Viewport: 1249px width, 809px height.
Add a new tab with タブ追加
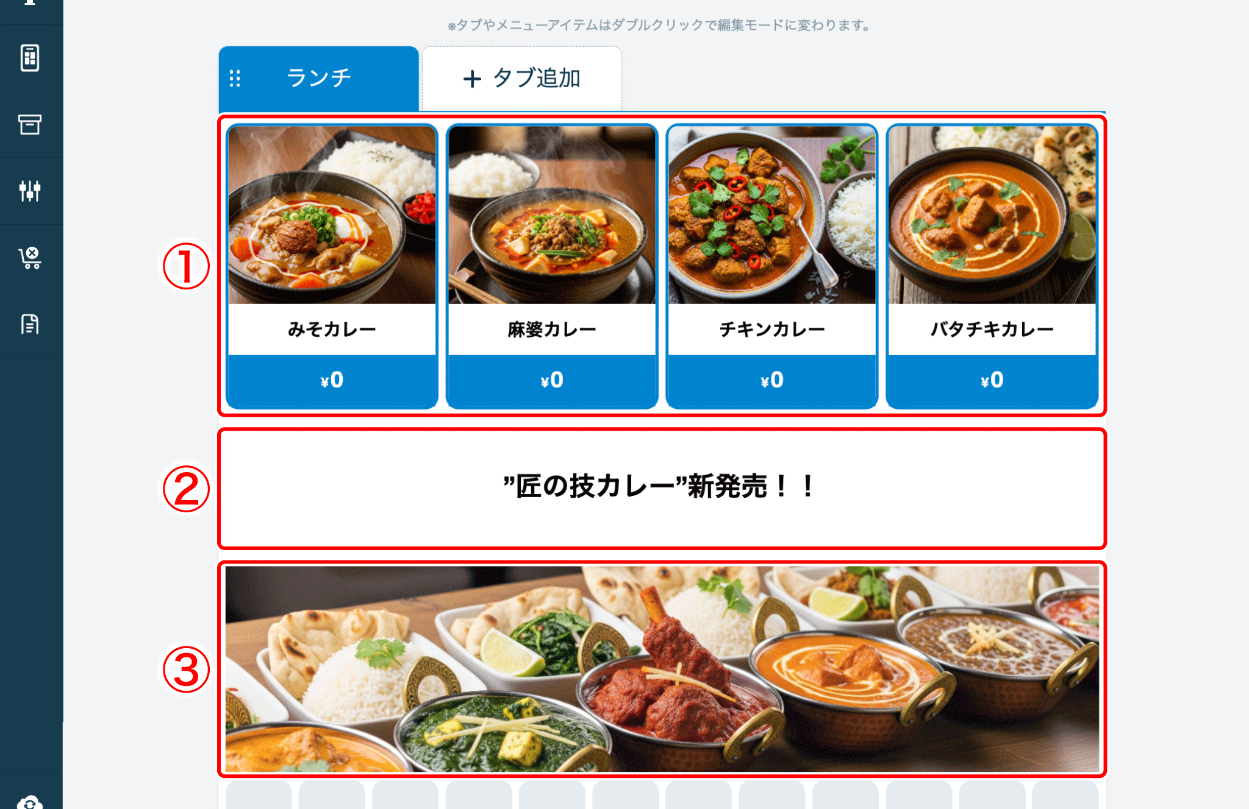pos(522,79)
